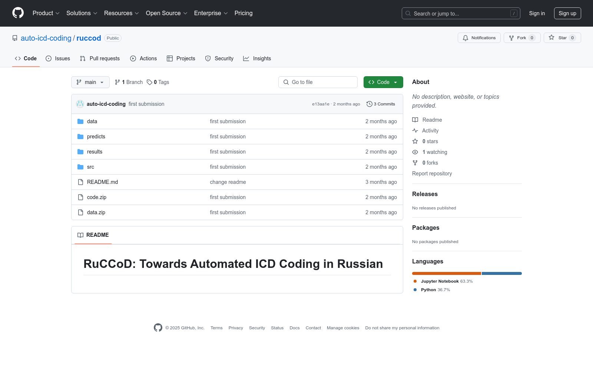Open the predicts folder icon
Screen dimensions: 593x370
click(80, 137)
